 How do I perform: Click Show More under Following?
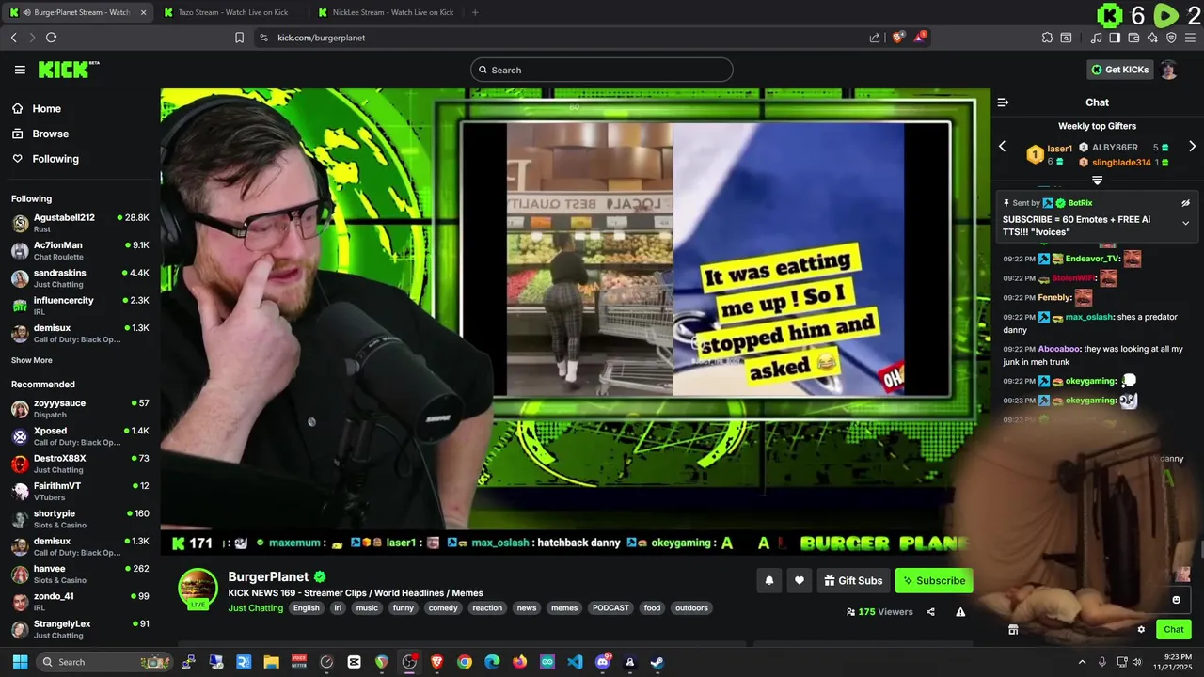32,360
